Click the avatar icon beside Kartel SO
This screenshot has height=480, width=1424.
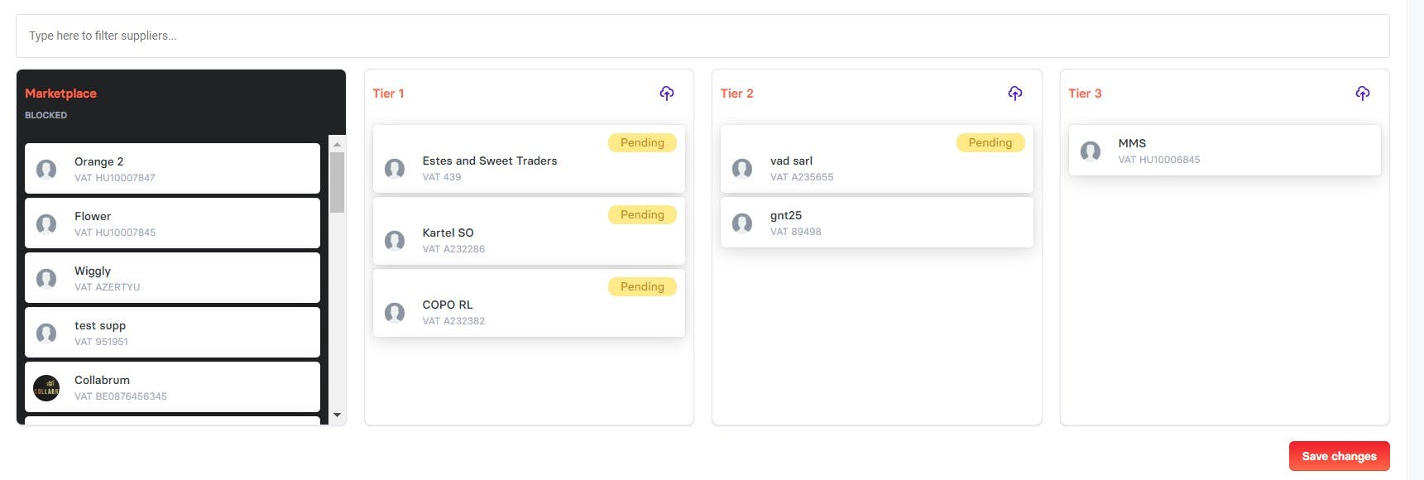(x=395, y=241)
